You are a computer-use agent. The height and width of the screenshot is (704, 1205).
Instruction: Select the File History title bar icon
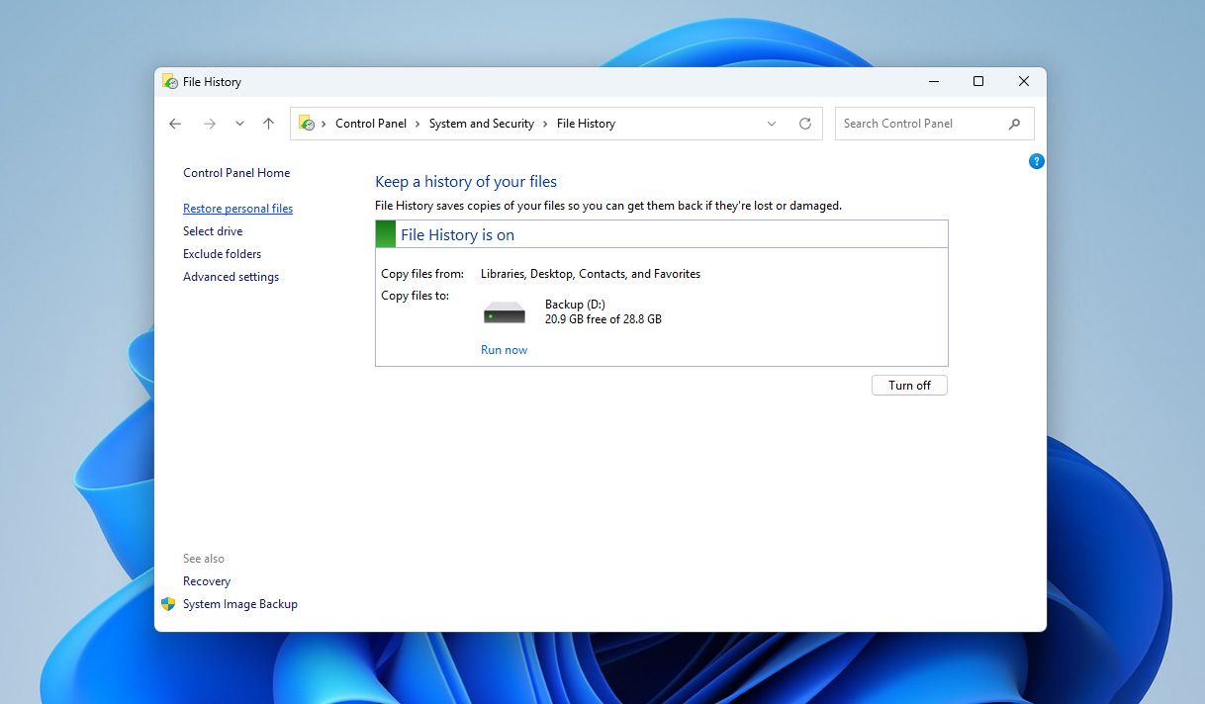(169, 81)
